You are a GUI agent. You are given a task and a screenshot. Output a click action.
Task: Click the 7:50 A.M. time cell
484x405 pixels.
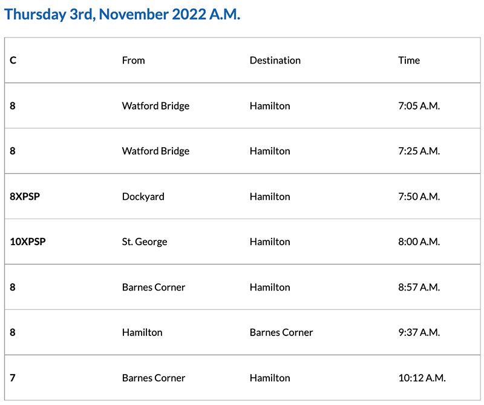pos(419,196)
